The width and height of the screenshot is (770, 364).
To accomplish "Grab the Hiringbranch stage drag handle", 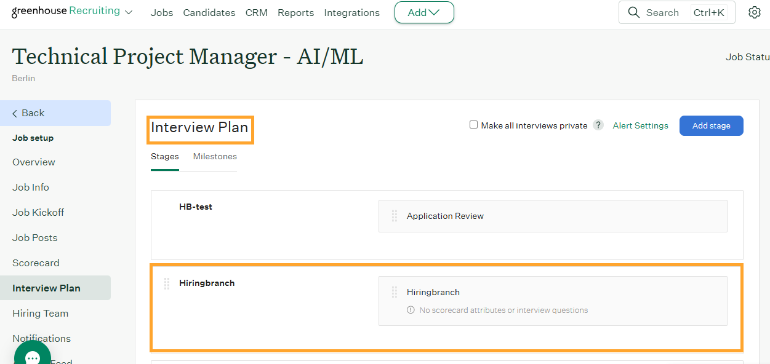I will [x=167, y=283].
